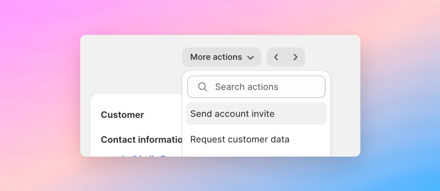This screenshot has width=440, height=191.
Task: Collapse menu via More actions chevron
Action: (250, 58)
